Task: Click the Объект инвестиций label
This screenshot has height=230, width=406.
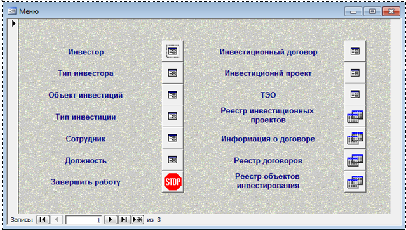Action: click(x=86, y=95)
